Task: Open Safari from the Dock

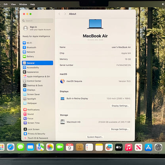Action: [11, 147]
